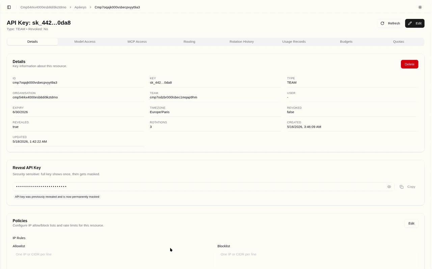The image size is (432, 269).
Task: Switch theme with the sun icon
Action: click(420, 7)
